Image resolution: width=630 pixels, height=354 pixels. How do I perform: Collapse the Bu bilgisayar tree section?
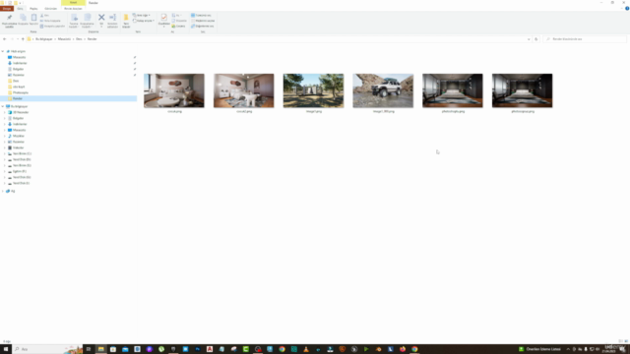[3, 106]
